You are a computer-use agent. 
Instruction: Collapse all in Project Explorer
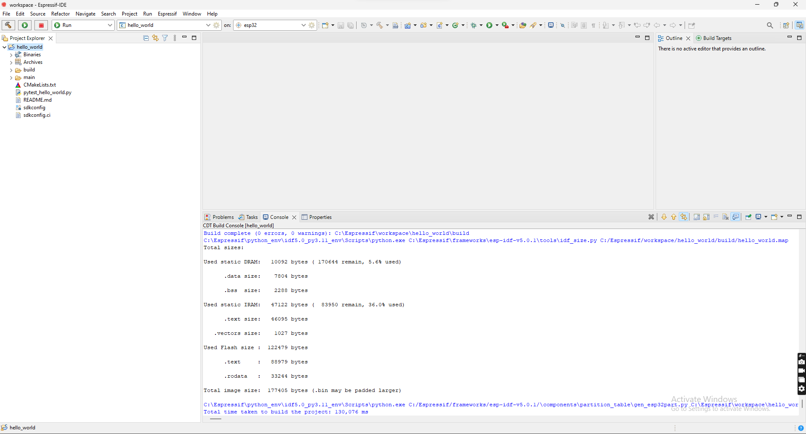[146, 38]
